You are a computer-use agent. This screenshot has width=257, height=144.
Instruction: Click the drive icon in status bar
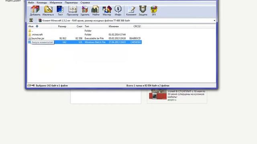29,85
